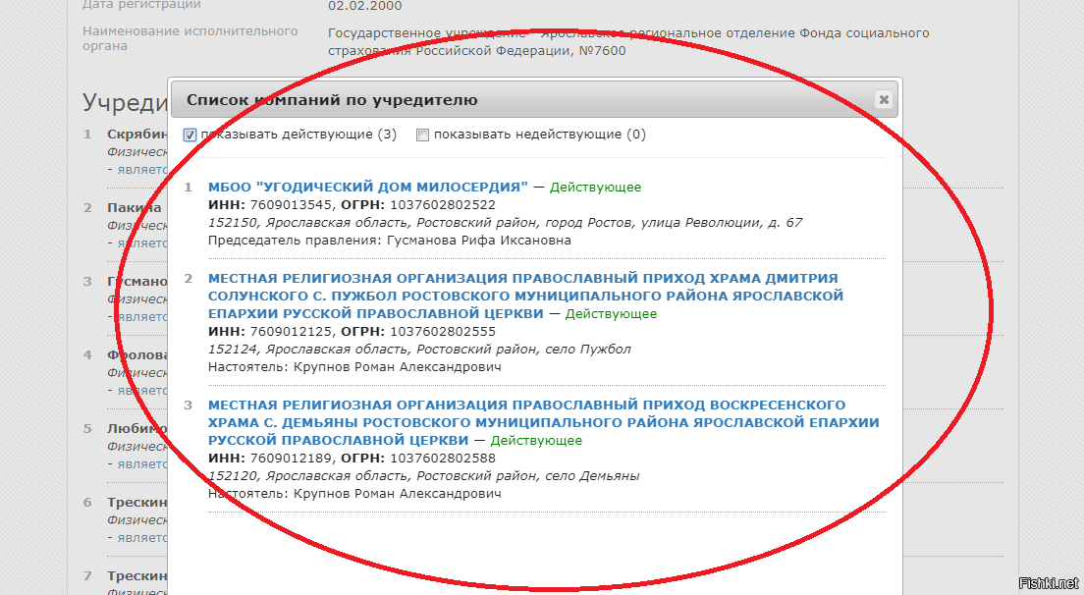Click founder Гусмано entry number 3

click(135, 281)
